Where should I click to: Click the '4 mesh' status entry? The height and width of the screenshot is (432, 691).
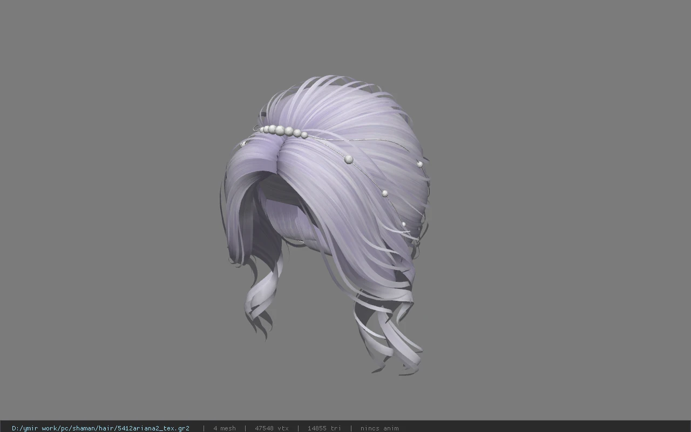(x=225, y=428)
